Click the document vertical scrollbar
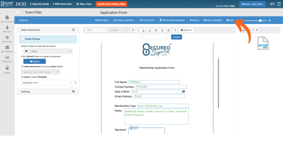Screen dimensions: 283x142 218,83
